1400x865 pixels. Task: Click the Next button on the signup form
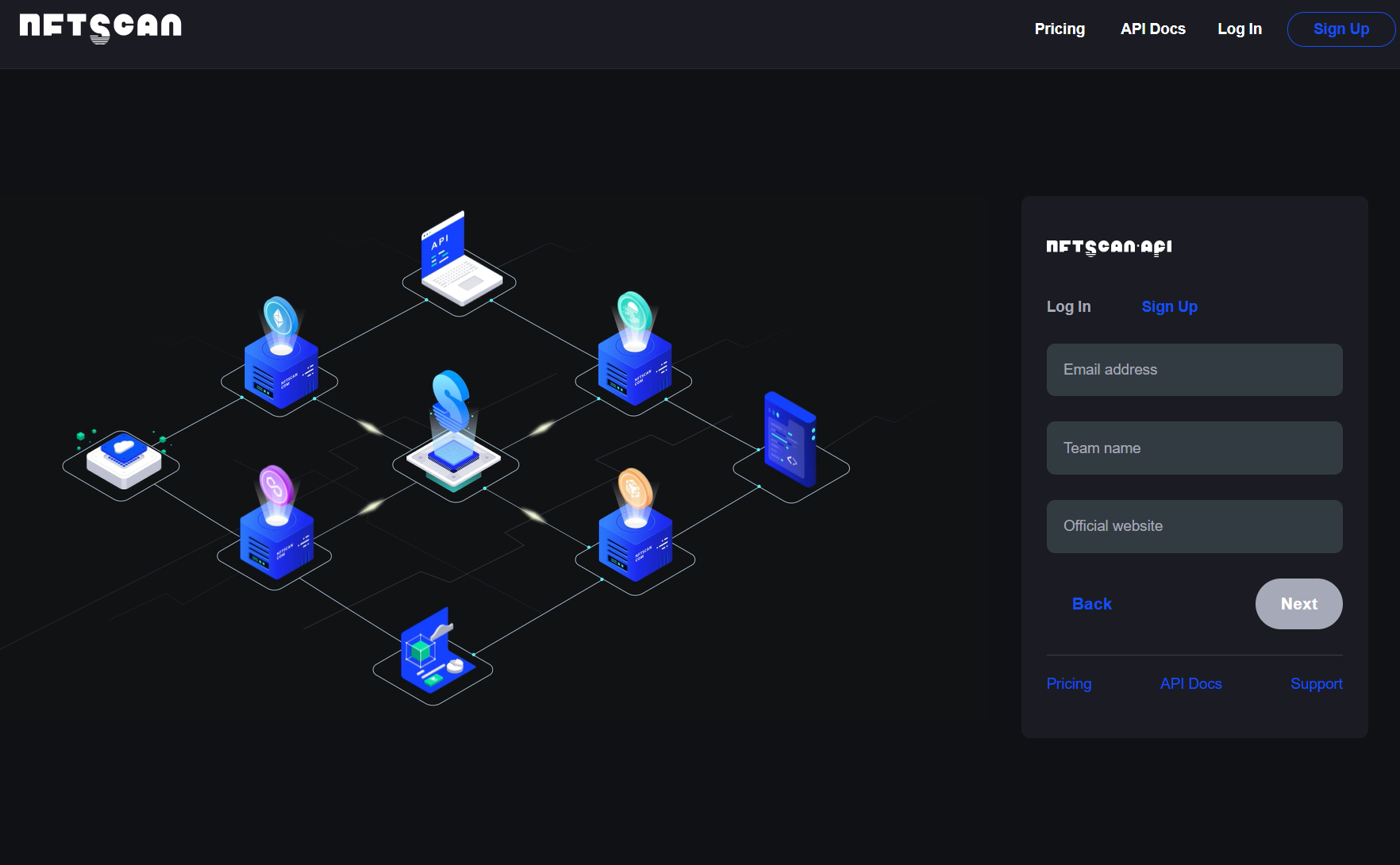[1298, 603]
